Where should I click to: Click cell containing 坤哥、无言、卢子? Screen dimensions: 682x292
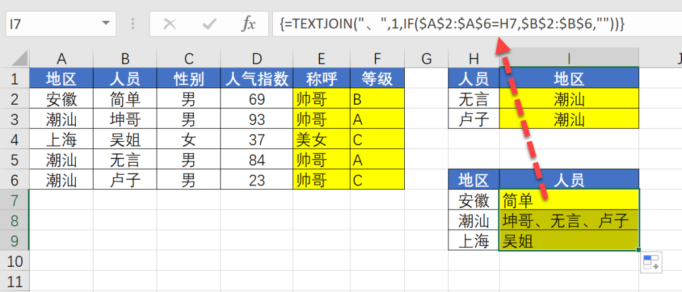pyautogui.click(x=568, y=221)
